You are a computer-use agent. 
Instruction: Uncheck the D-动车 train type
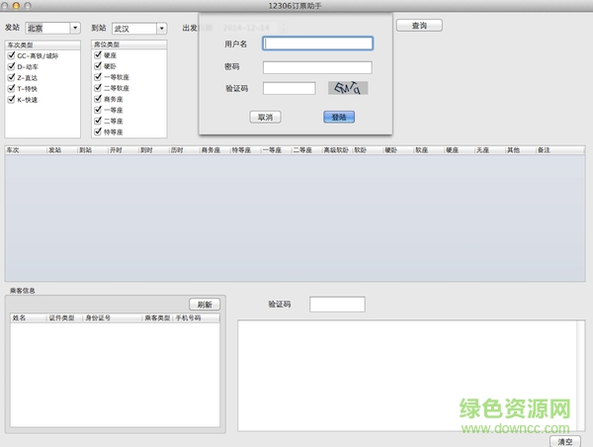[x=11, y=66]
